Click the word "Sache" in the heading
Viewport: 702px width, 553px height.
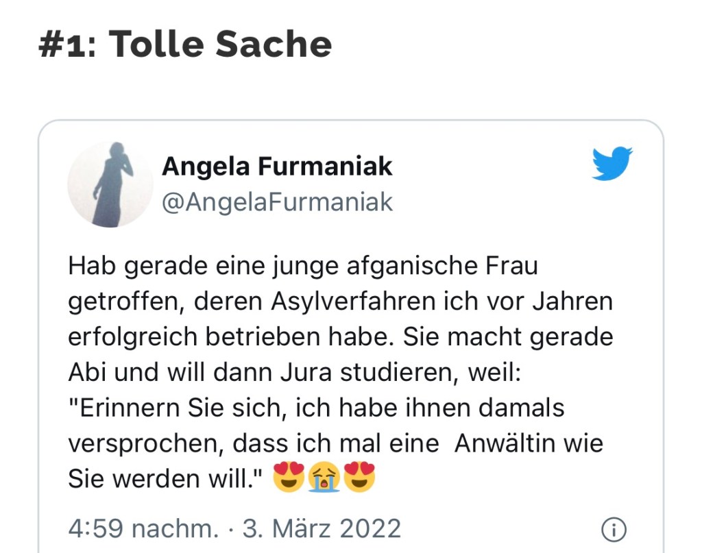click(x=274, y=44)
